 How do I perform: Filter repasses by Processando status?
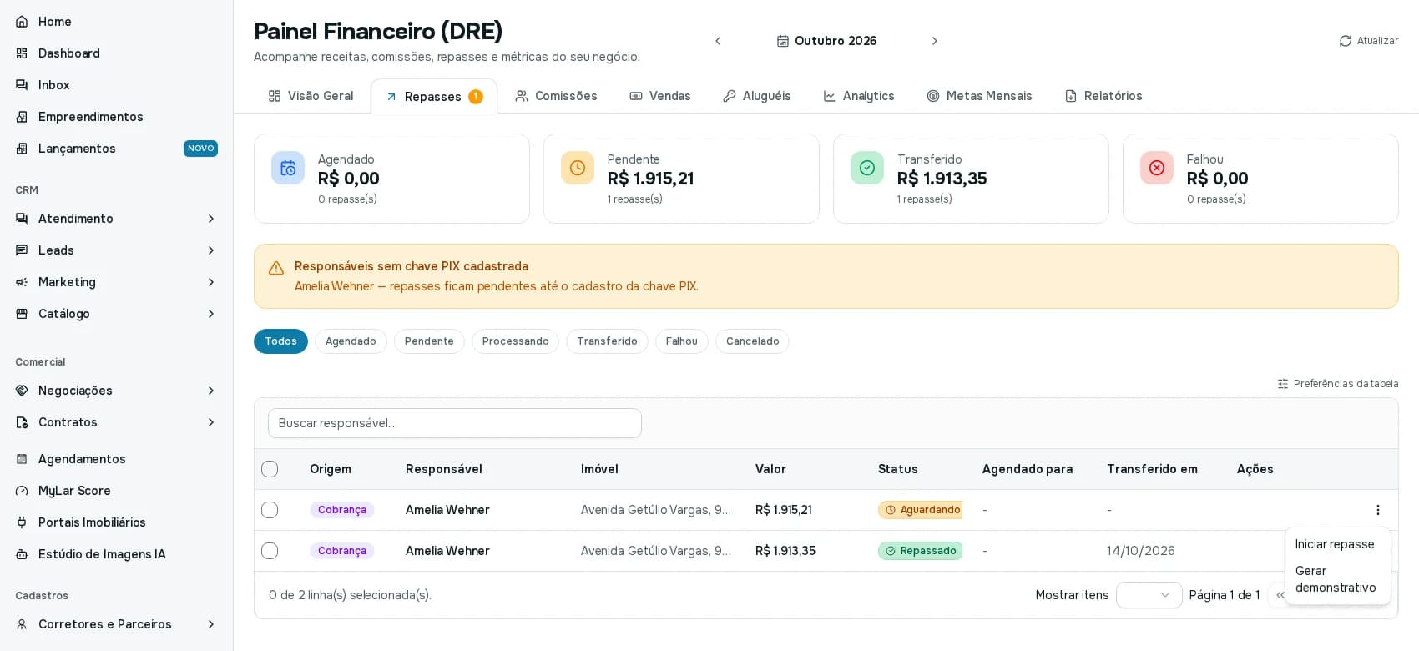click(x=515, y=341)
